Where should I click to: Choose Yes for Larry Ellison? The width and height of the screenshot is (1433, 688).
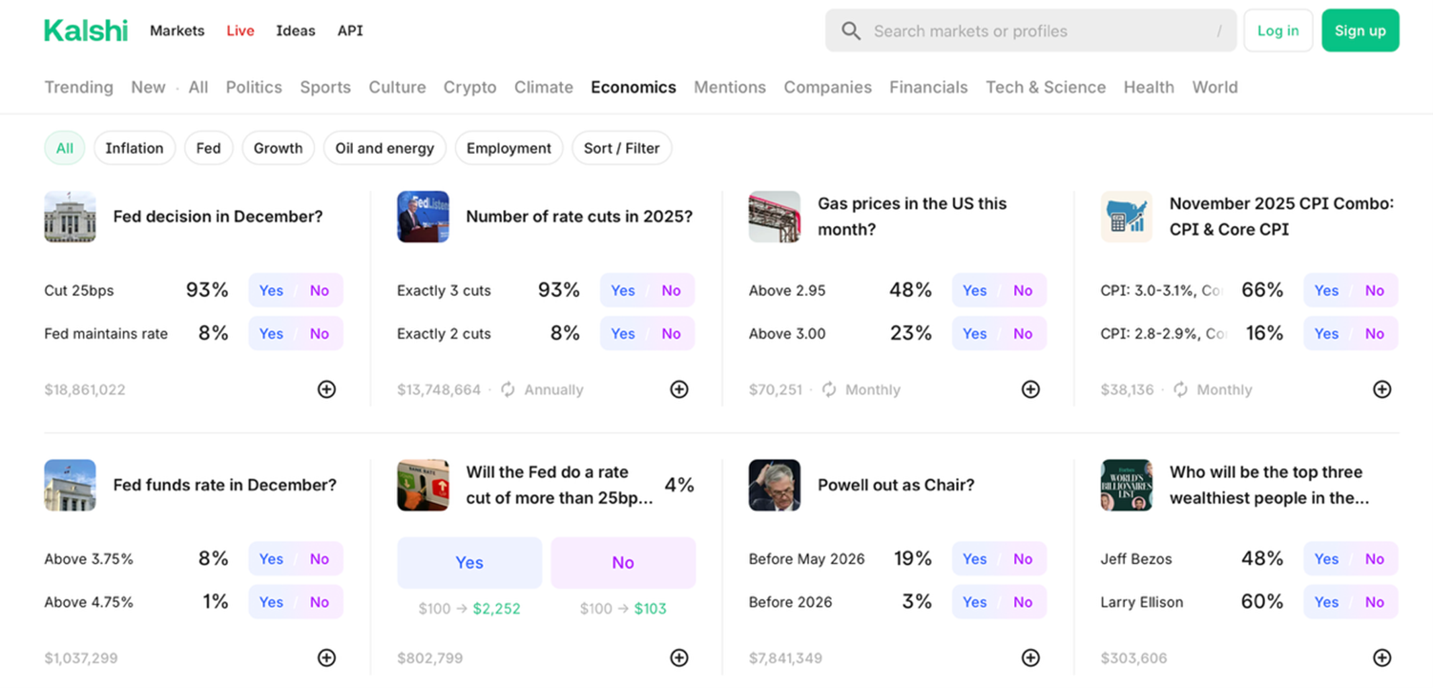click(1326, 602)
